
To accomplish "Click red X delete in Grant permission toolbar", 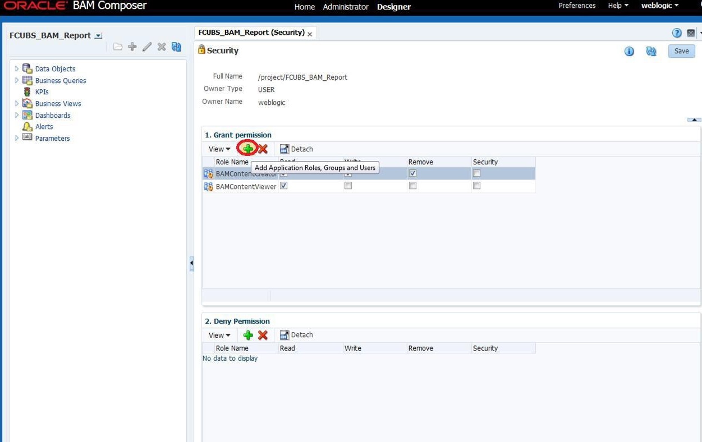I will click(x=262, y=149).
